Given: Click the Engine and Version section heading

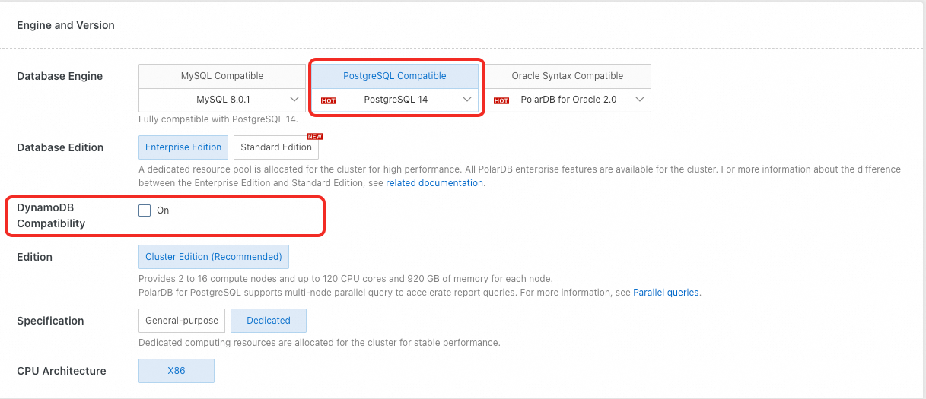Looking at the screenshot, I should tap(66, 25).
